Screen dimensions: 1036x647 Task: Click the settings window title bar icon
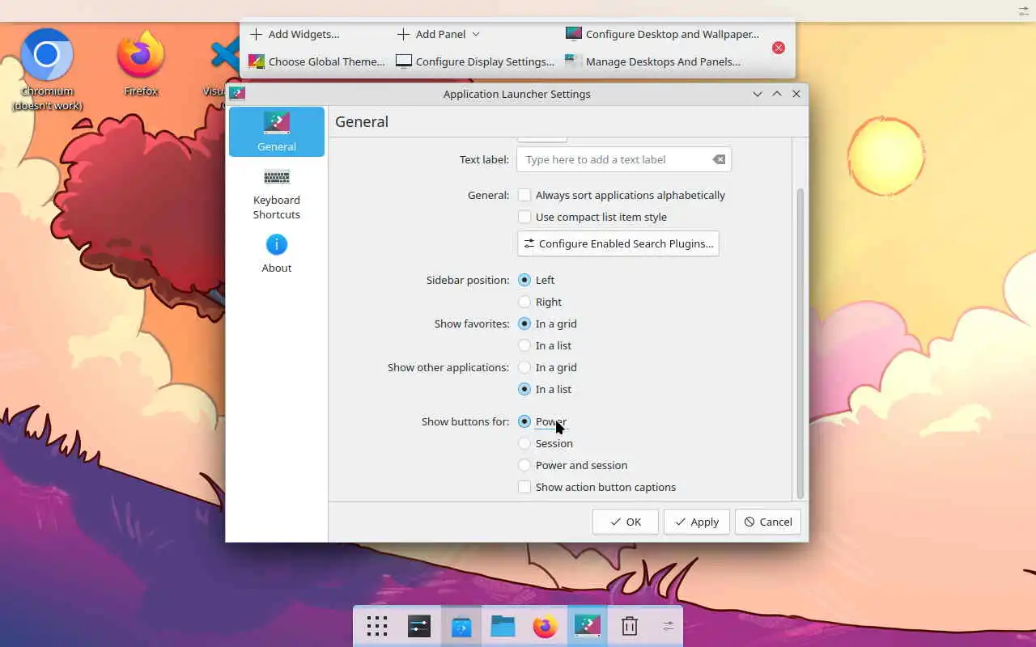click(237, 94)
